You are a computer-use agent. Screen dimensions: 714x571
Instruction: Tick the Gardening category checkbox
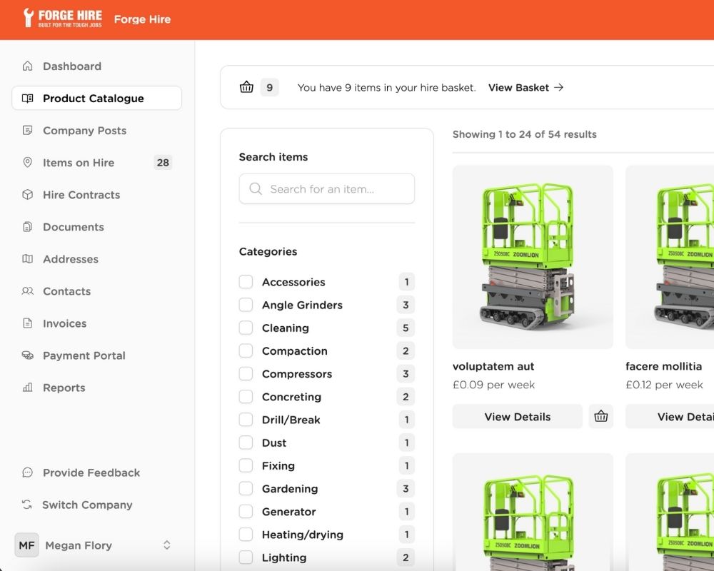click(246, 489)
